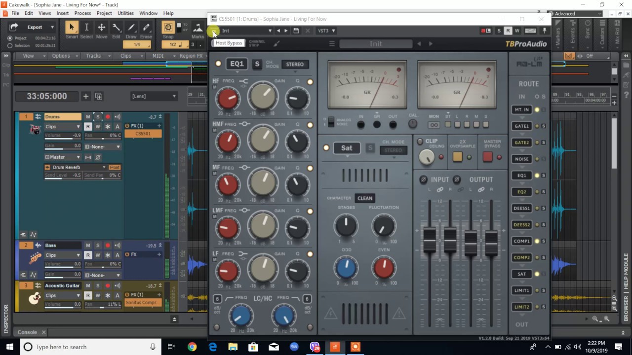Open the Process menu
Viewport: 632px width, 355px height.
tap(82, 13)
